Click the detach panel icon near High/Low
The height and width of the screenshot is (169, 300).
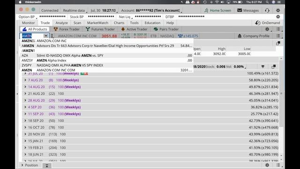pos(278,43)
